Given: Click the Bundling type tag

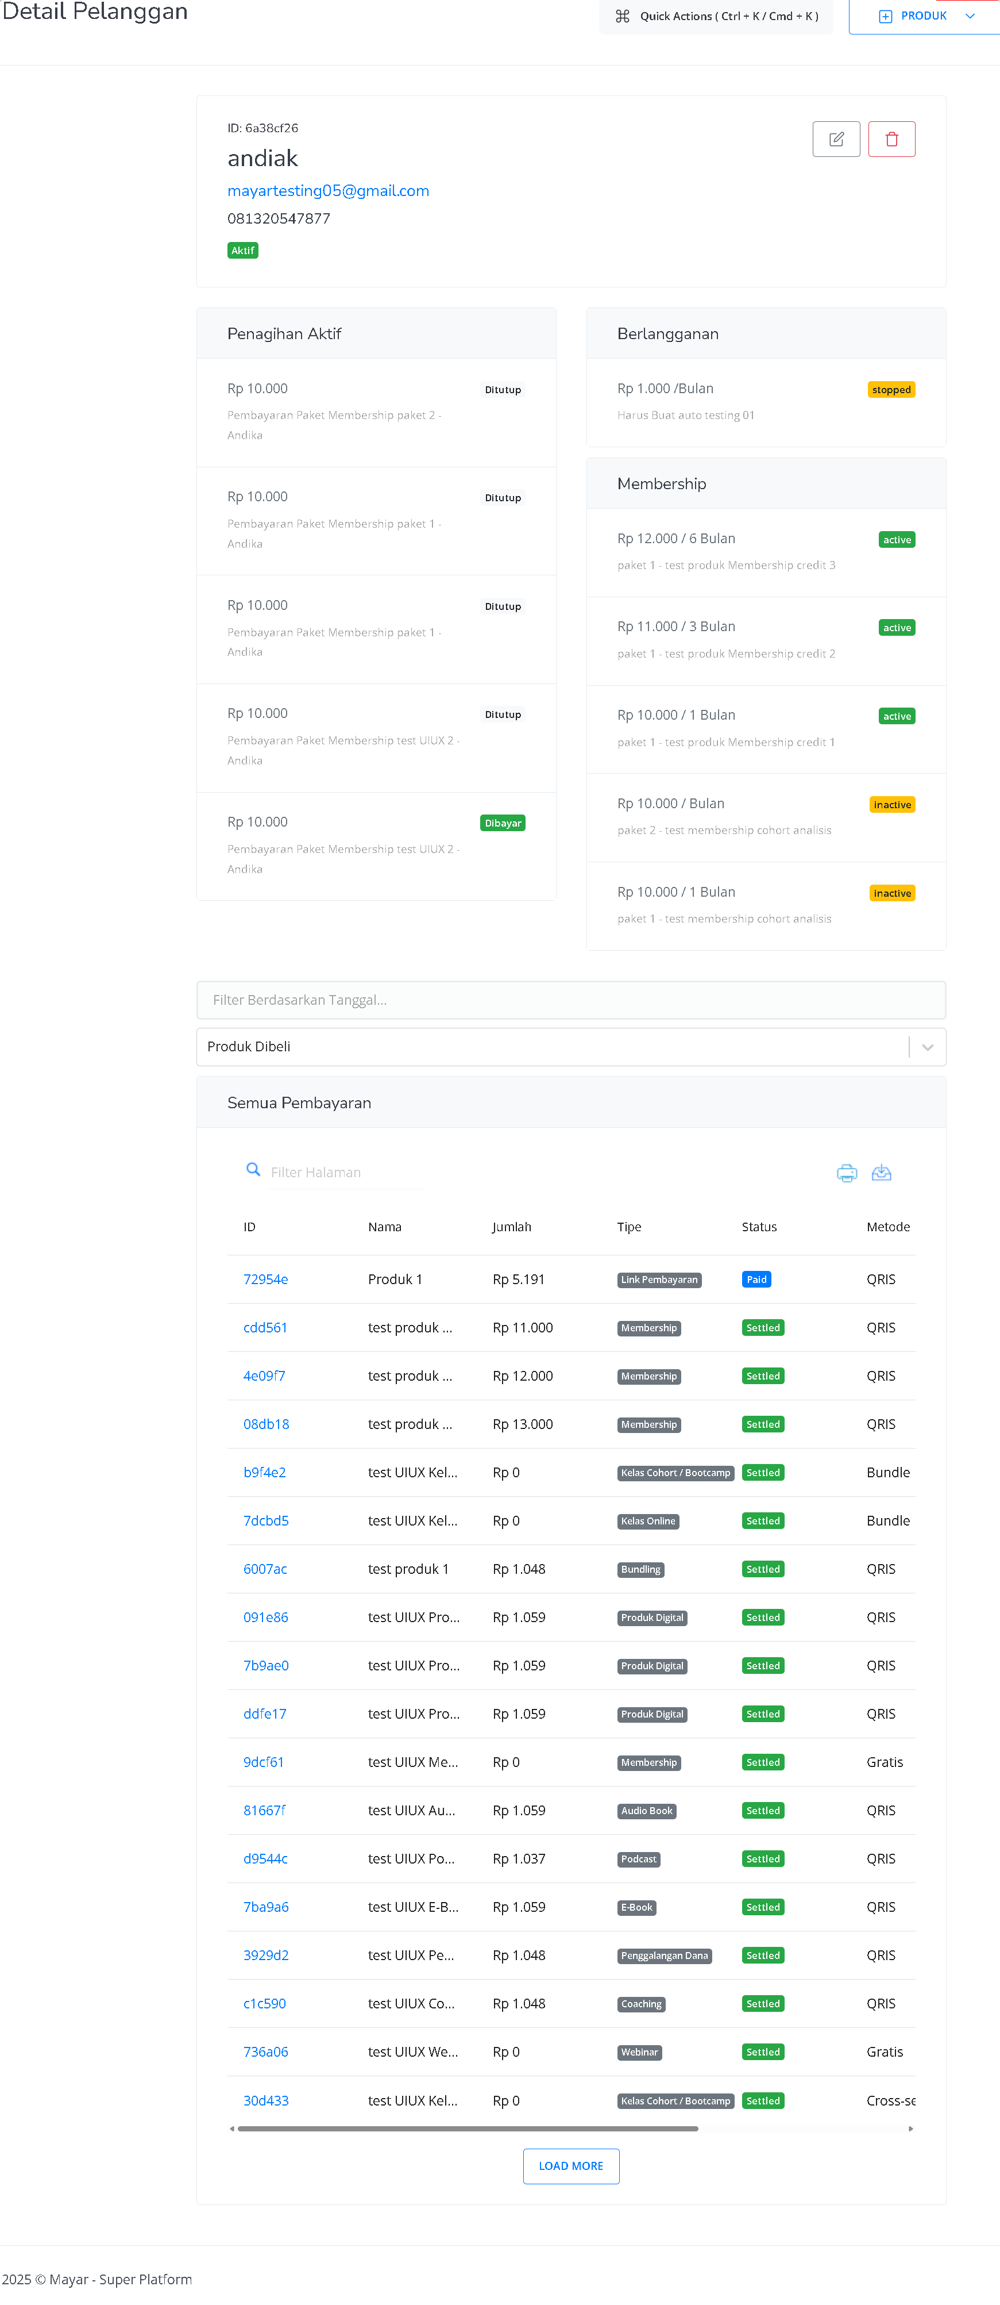Looking at the screenshot, I should click(640, 1570).
